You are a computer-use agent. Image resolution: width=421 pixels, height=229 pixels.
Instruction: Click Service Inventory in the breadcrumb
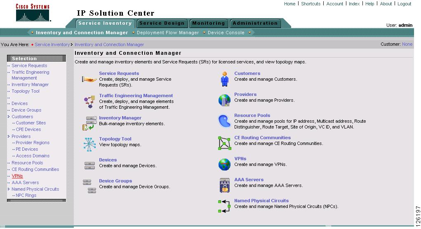click(52, 44)
